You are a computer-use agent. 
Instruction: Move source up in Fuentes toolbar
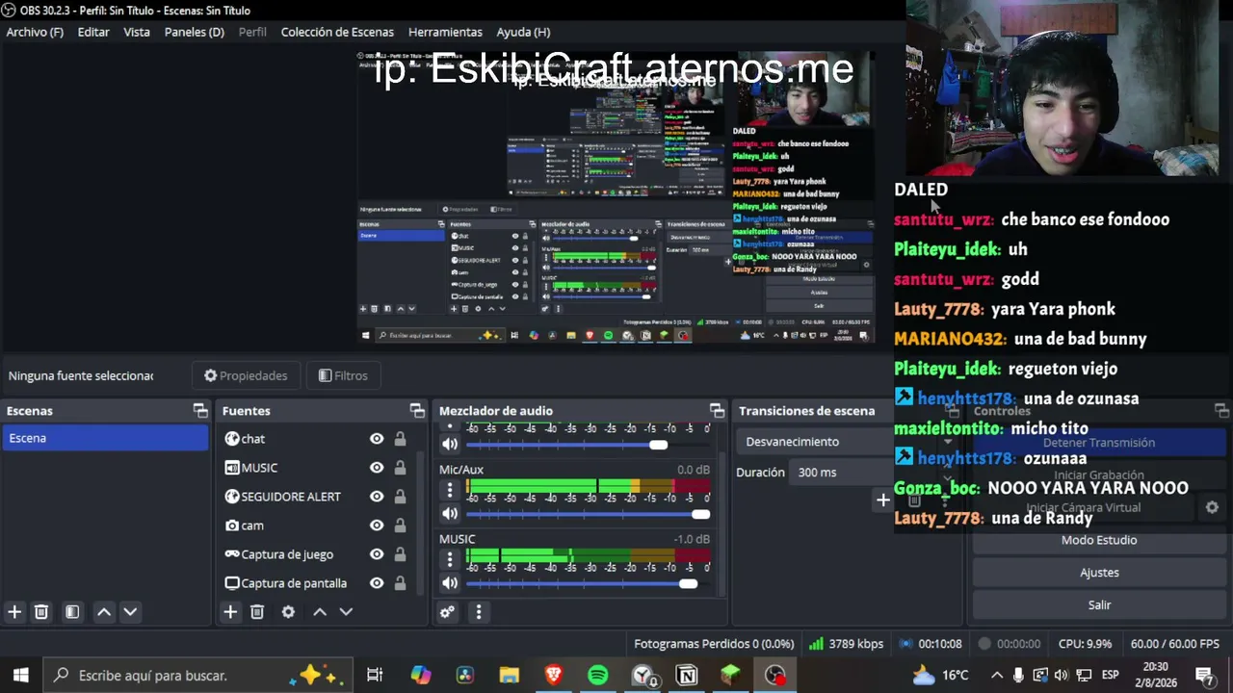point(320,612)
